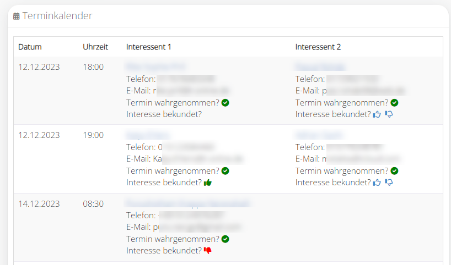Click green thumbs-up for Interessent 1 at 19:00
The height and width of the screenshot is (265, 451).
208,183
